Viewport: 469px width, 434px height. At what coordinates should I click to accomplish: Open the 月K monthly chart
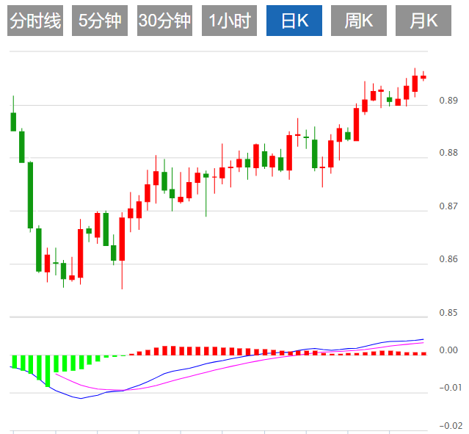point(423,21)
